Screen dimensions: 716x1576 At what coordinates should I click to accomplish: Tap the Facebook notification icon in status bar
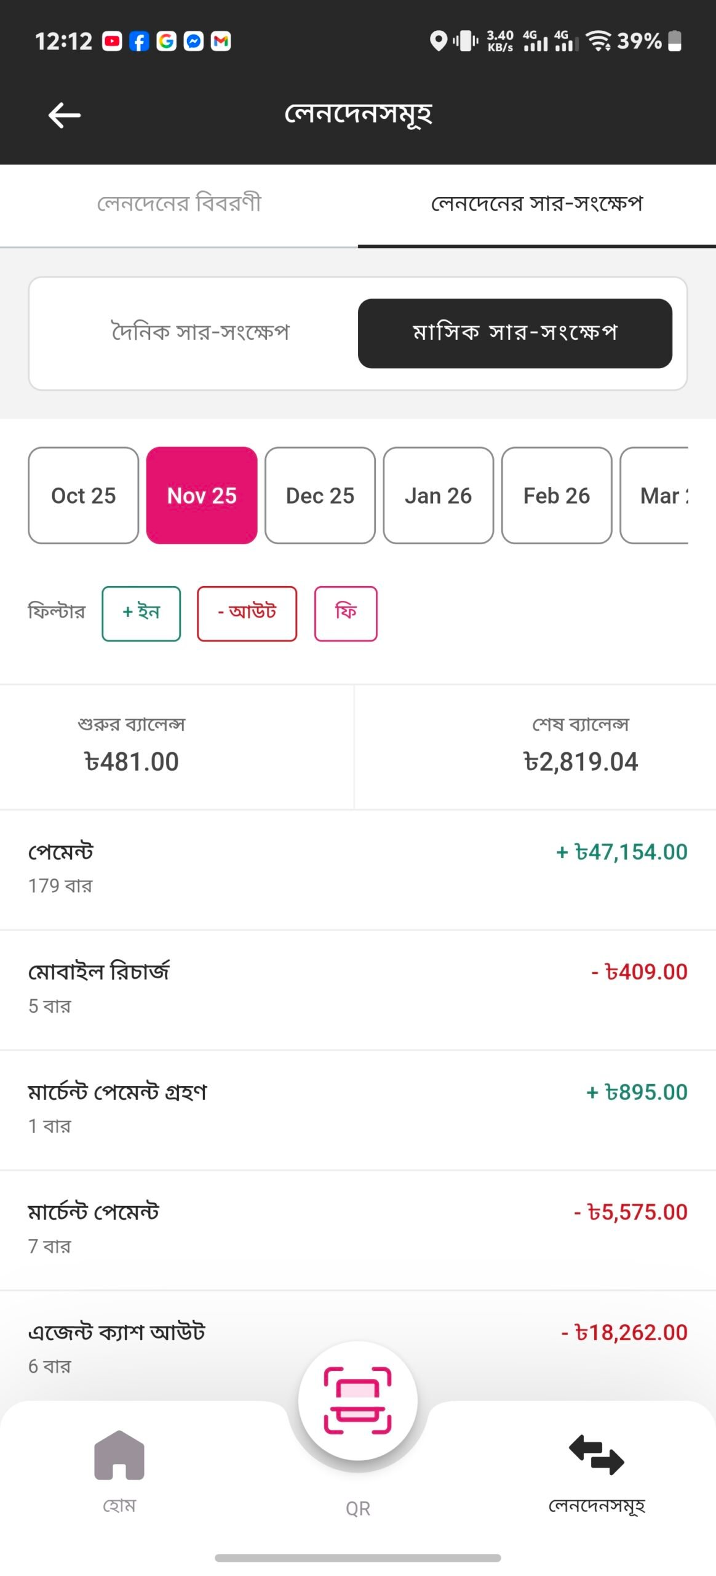(139, 41)
